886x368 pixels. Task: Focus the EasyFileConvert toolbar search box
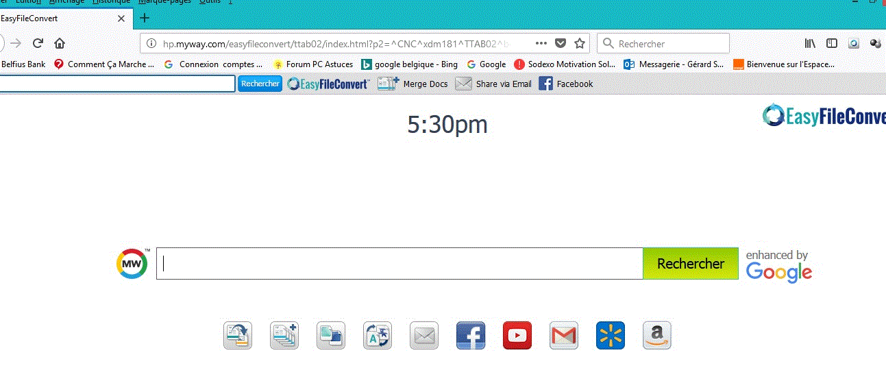click(x=117, y=84)
